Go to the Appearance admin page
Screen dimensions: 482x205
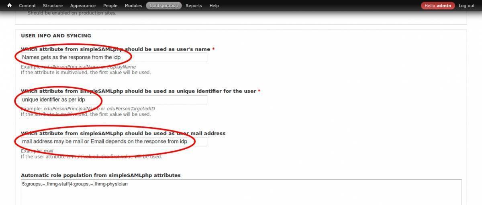(x=83, y=6)
